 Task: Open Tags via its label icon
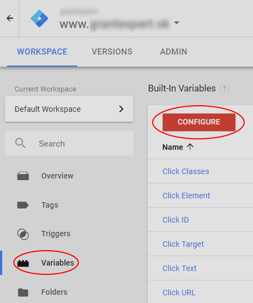pos(23,205)
